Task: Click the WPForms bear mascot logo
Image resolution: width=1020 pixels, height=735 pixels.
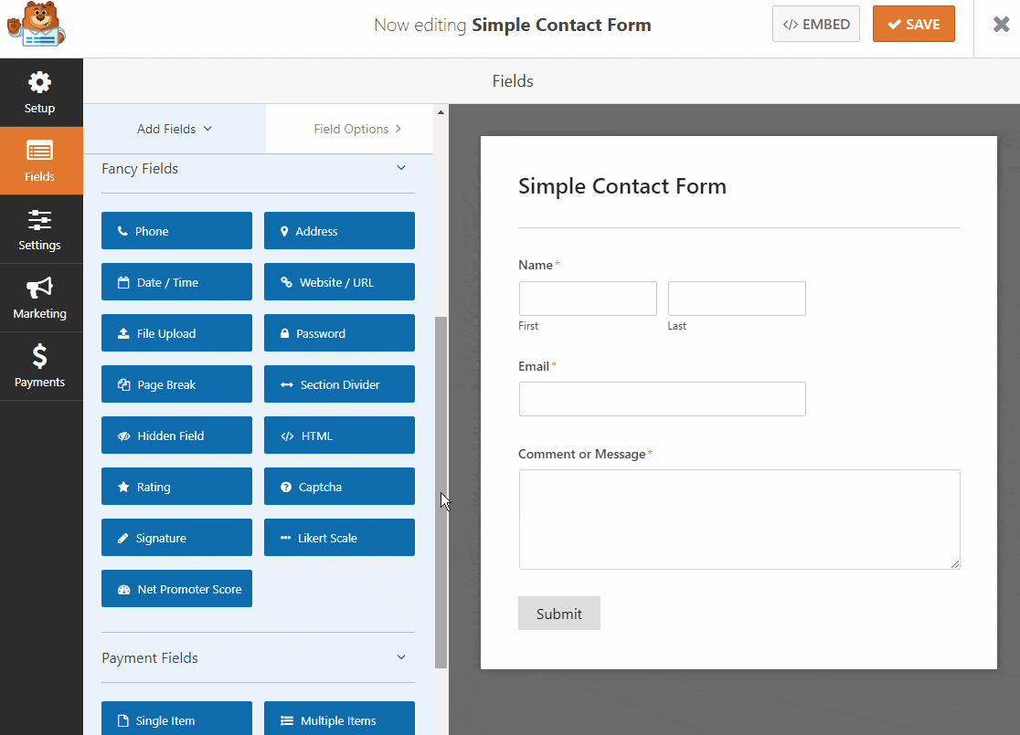Action: coord(36,25)
